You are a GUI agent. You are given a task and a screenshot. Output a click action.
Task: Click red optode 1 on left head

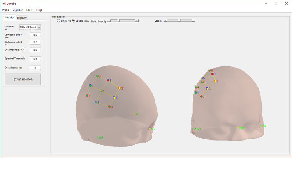pos(101,91)
